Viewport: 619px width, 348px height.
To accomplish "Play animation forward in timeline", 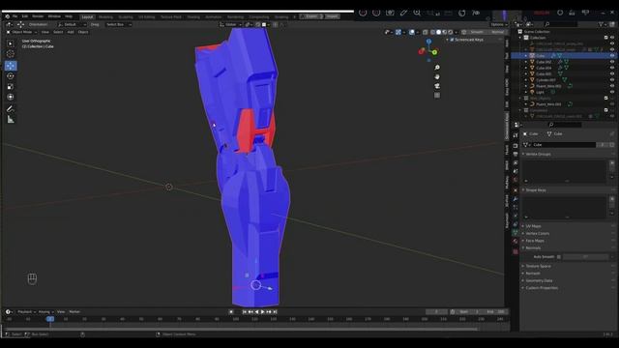I will (263, 312).
